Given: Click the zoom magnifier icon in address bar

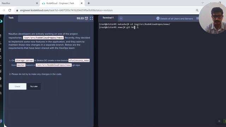Looking at the screenshot, I should 197,10.
